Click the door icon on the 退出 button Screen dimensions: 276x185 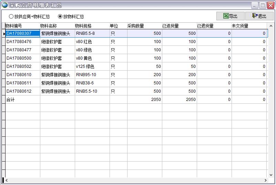(255, 16)
